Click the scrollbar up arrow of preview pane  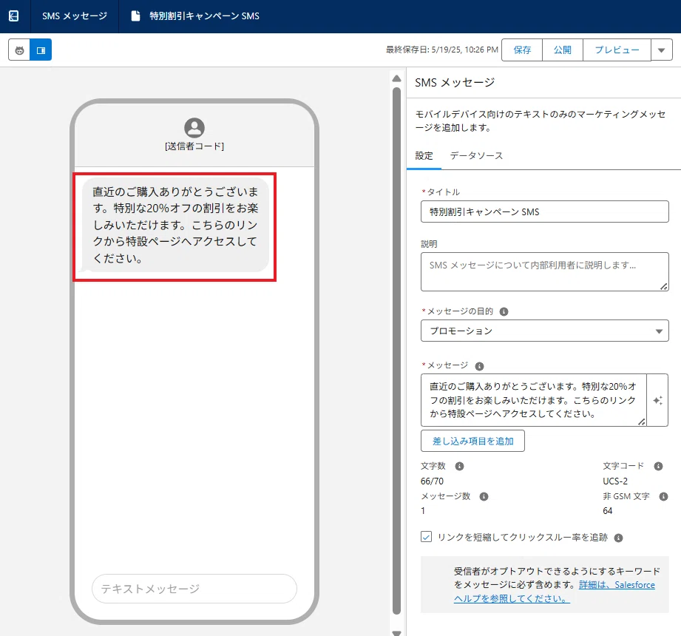[396, 78]
